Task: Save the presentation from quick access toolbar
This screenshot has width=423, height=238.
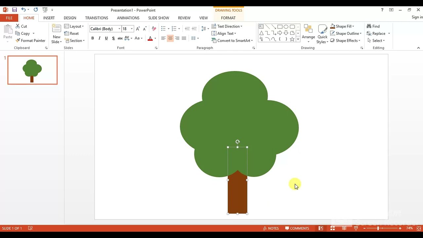Action: click(x=15, y=10)
